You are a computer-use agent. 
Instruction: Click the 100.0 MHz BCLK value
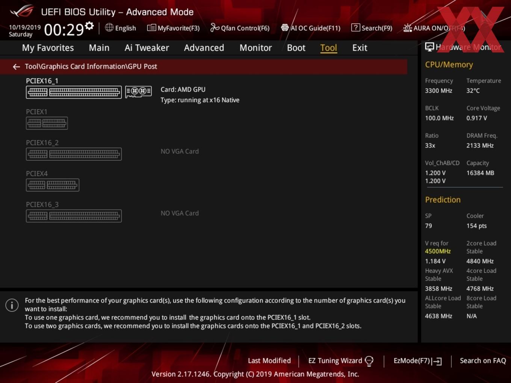click(439, 118)
